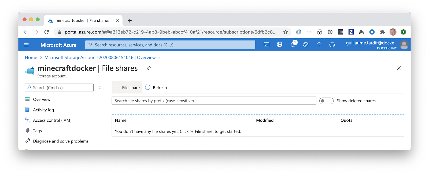Open Azure Cloud Shell icon
429x174 pixels.
click(x=267, y=45)
